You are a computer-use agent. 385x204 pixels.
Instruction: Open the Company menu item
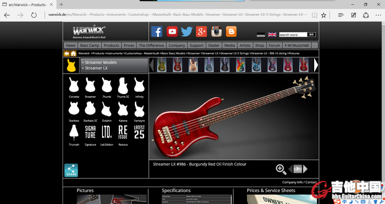click(x=177, y=45)
